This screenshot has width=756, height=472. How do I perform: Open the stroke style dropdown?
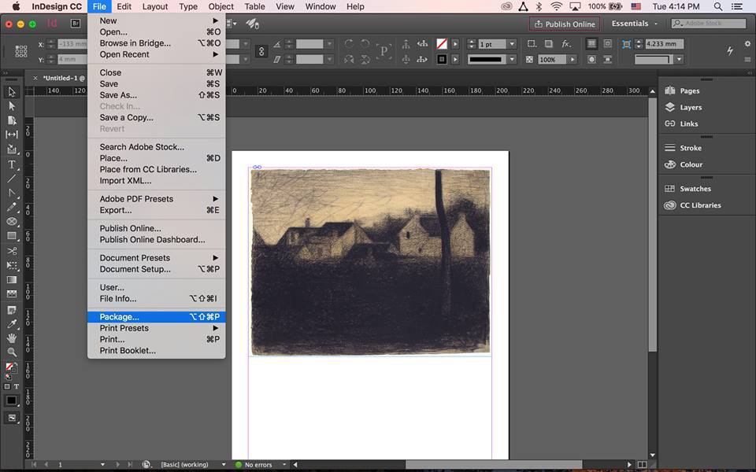coord(512,59)
